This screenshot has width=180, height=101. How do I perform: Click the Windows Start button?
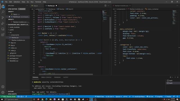tap(2, 99)
